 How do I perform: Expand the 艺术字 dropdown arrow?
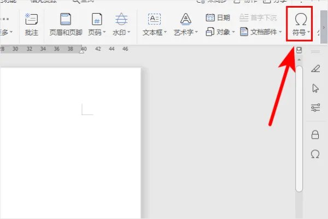[196, 32]
